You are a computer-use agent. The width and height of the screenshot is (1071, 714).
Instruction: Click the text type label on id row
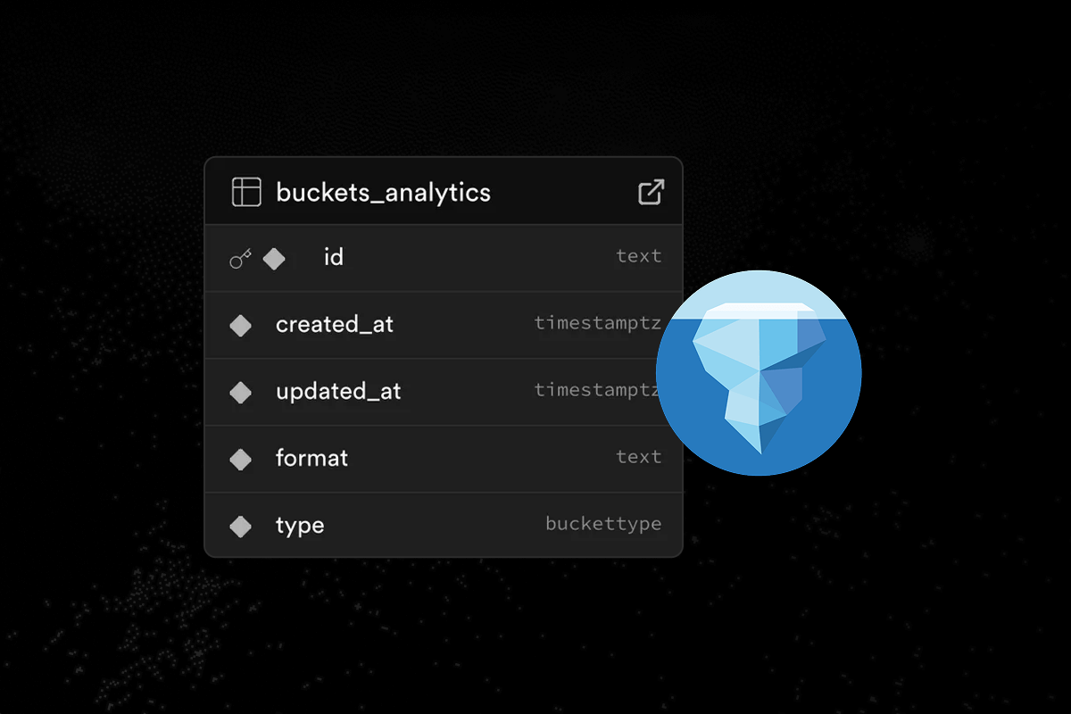(x=639, y=256)
